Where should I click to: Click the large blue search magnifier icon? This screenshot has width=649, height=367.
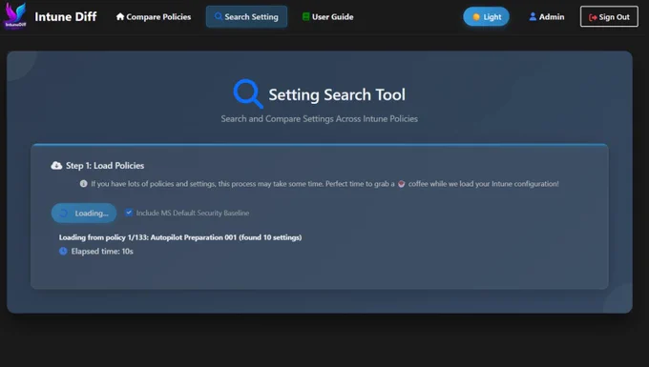coord(248,93)
